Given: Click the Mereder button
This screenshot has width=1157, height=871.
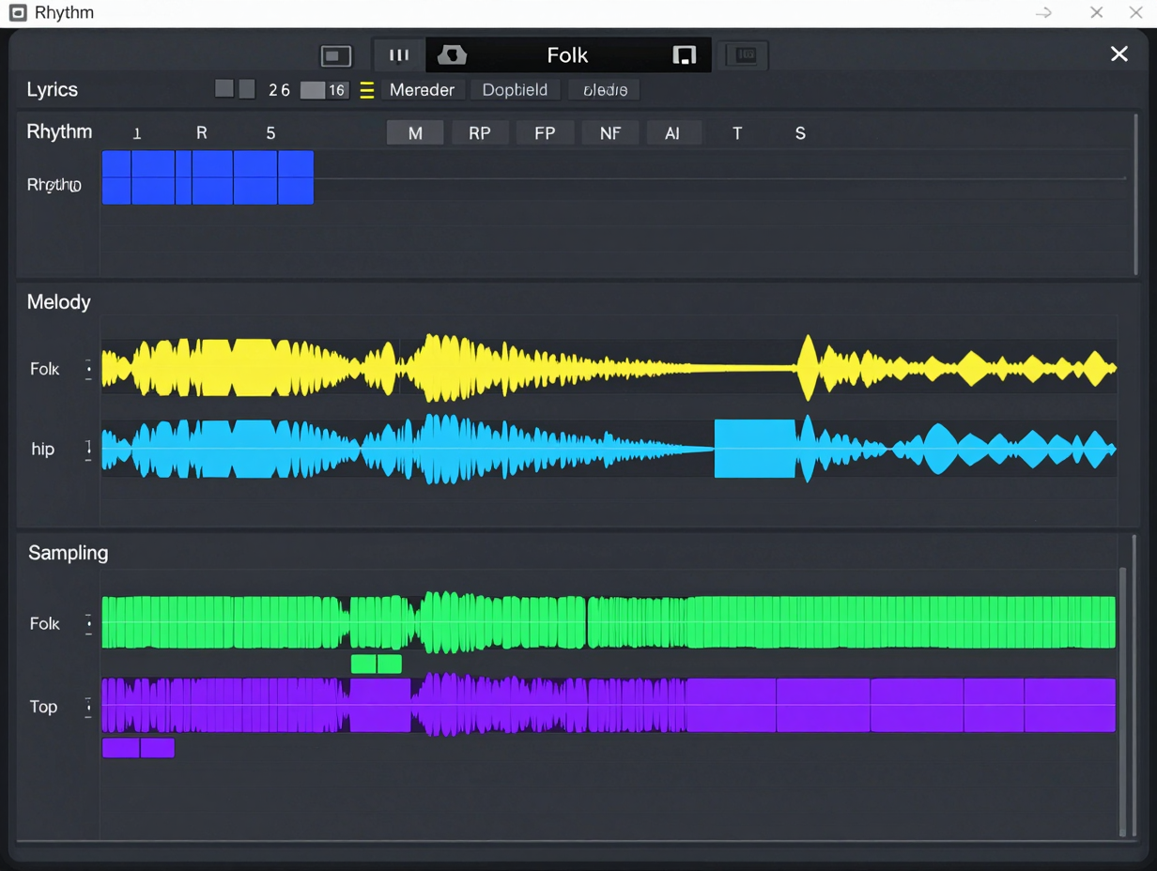Looking at the screenshot, I should [422, 90].
